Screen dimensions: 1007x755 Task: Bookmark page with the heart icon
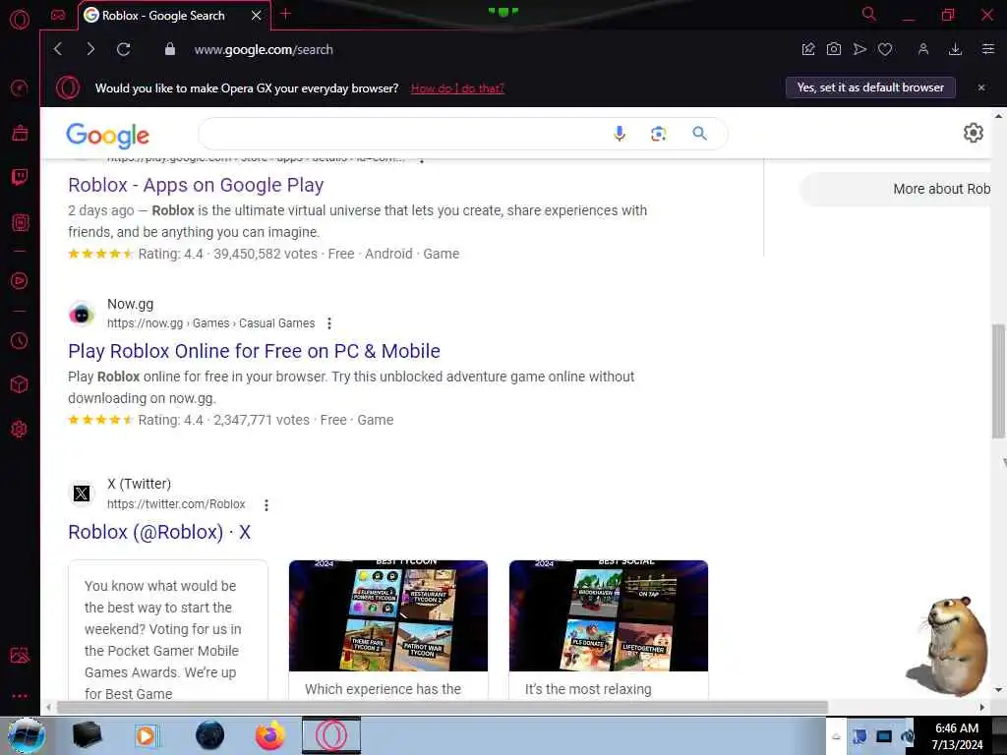tap(885, 49)
